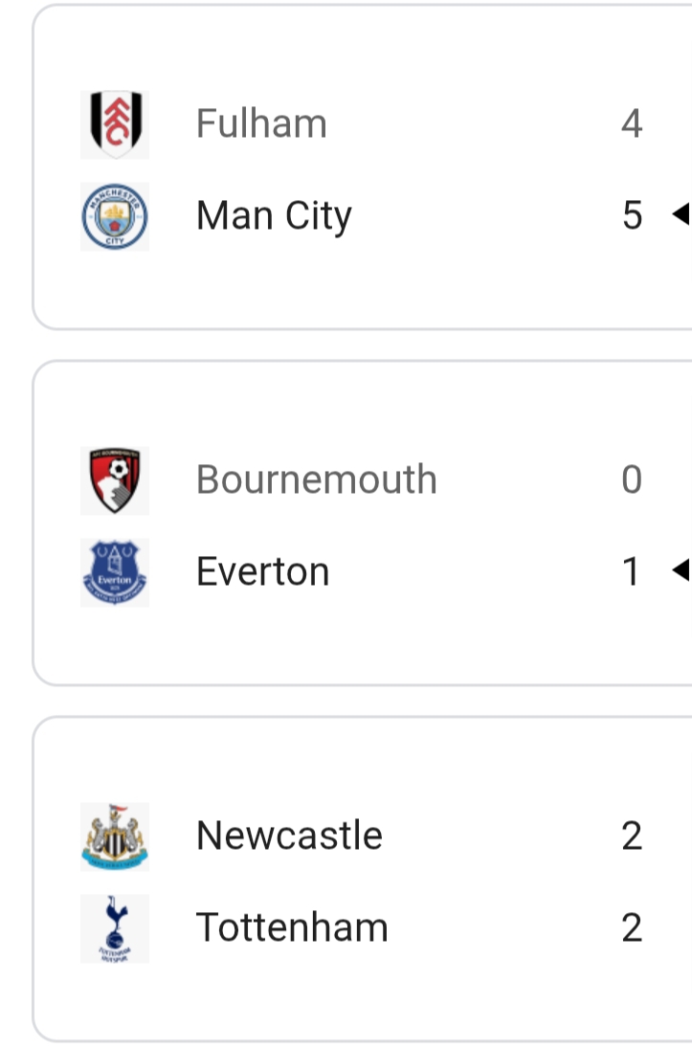692x1048 pixels.
Task: Click the Tottenham team name
Action: 292,928
